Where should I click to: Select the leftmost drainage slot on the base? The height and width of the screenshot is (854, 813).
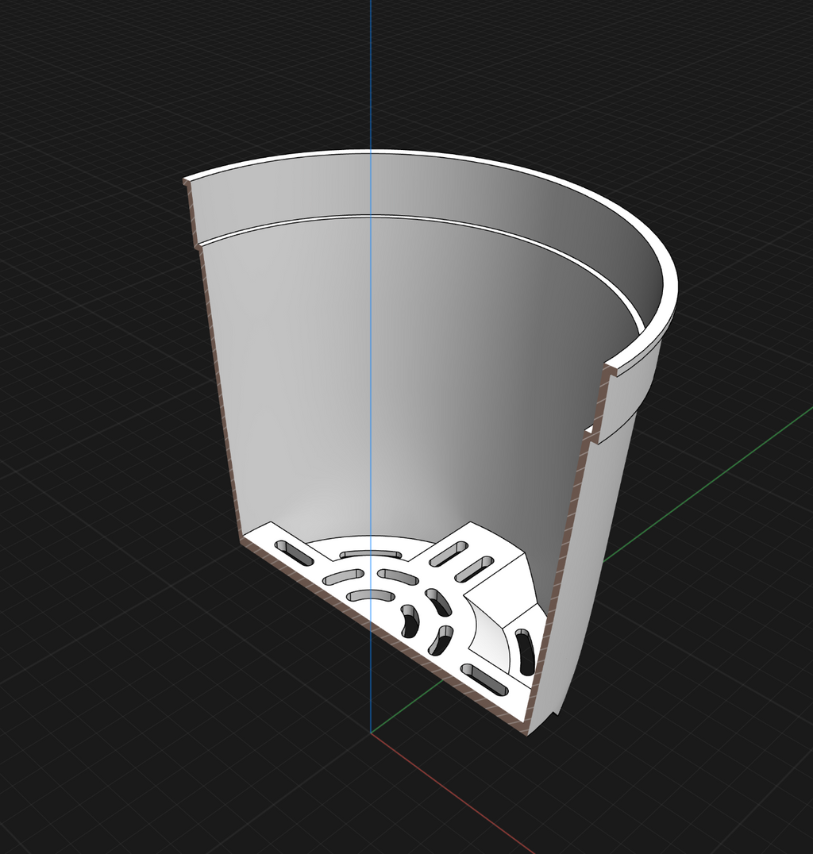tap(295, 552)
